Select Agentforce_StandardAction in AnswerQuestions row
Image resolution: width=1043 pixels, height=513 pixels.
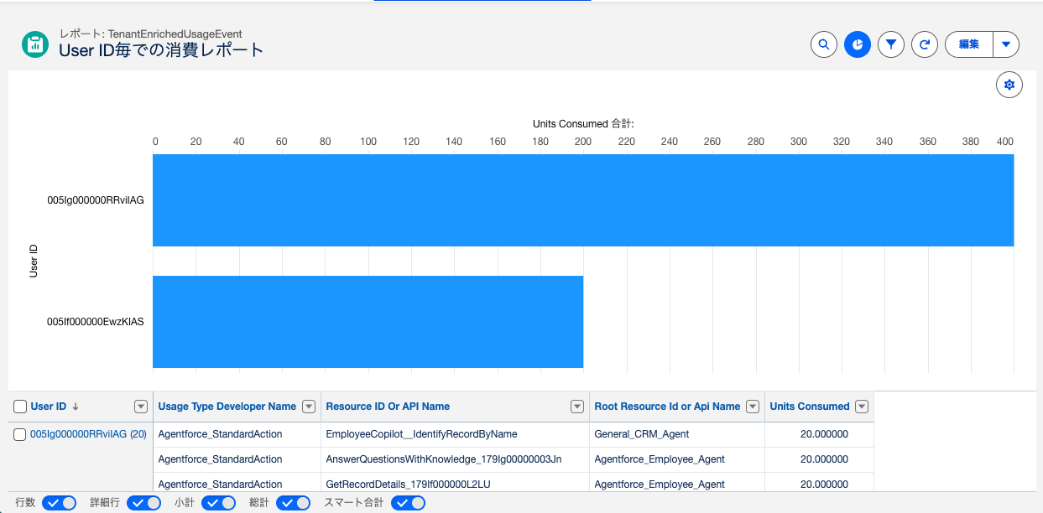[237, 459]
